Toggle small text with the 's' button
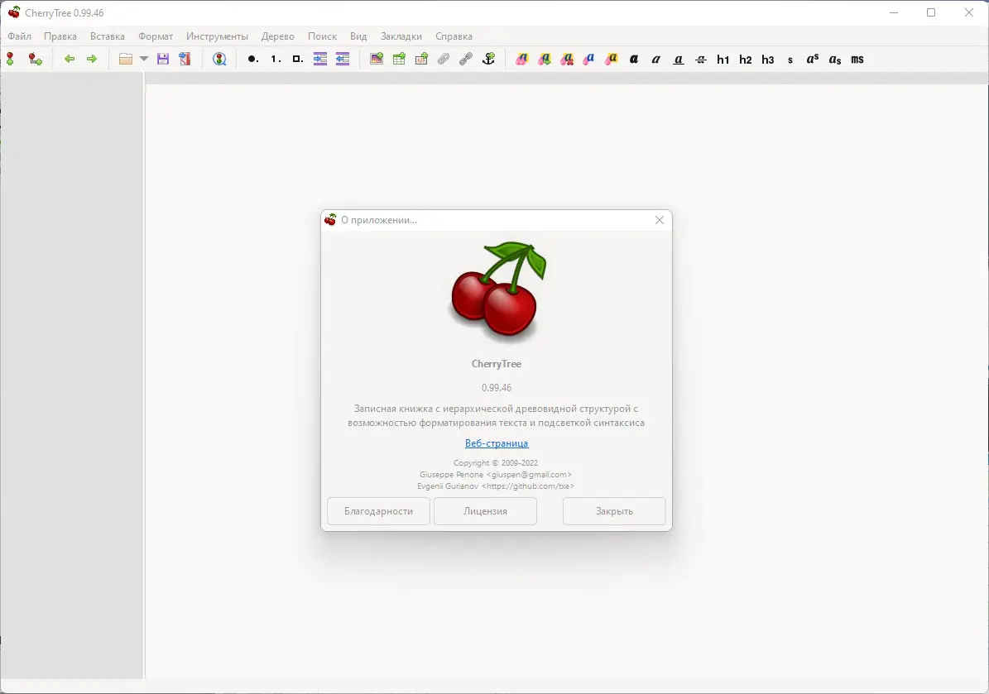 790,60
